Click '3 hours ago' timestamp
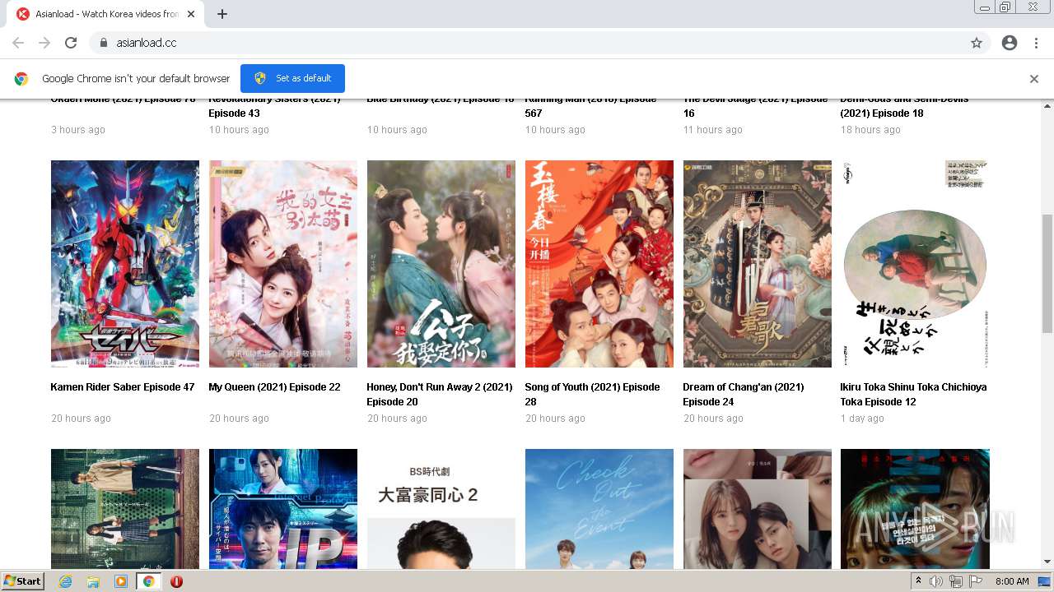The width and height of the screenshot is (1054, 592). (78, 130)
